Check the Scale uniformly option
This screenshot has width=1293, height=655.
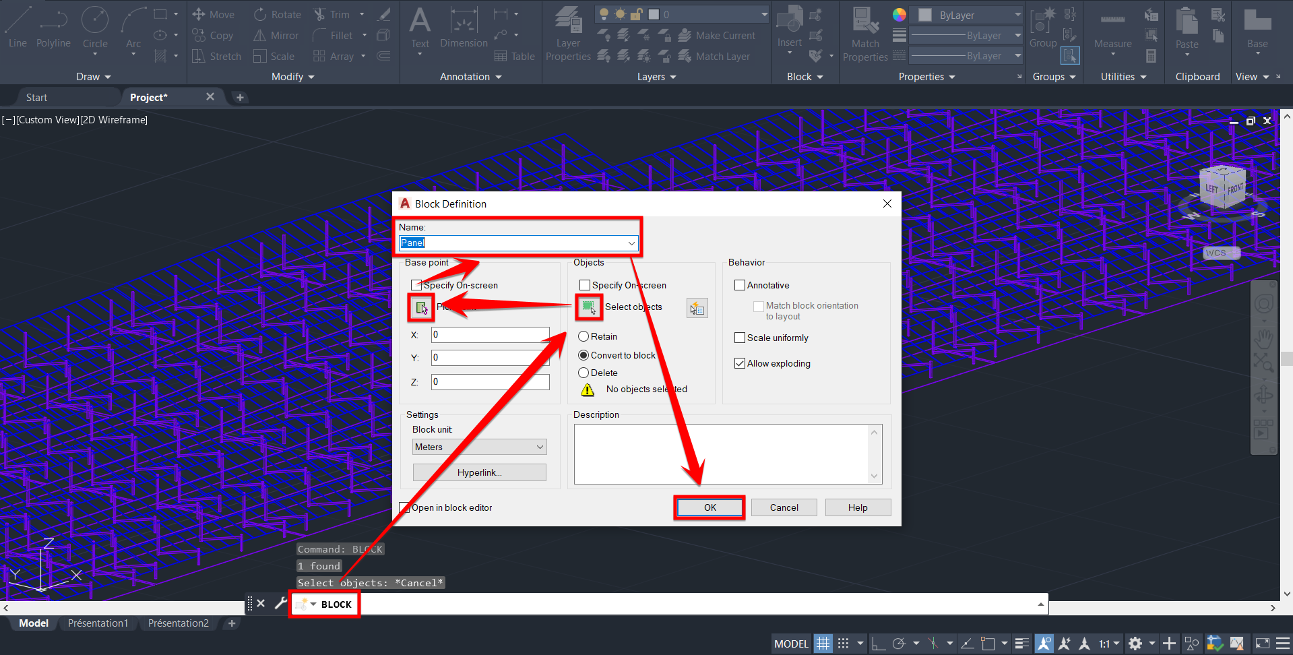(740, 338)
